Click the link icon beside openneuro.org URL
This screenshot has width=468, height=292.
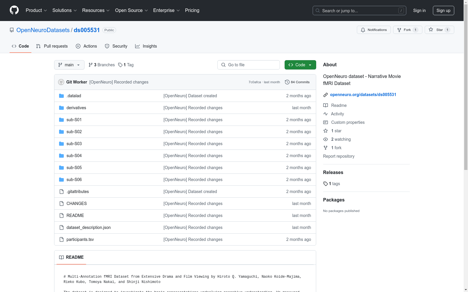326,95
